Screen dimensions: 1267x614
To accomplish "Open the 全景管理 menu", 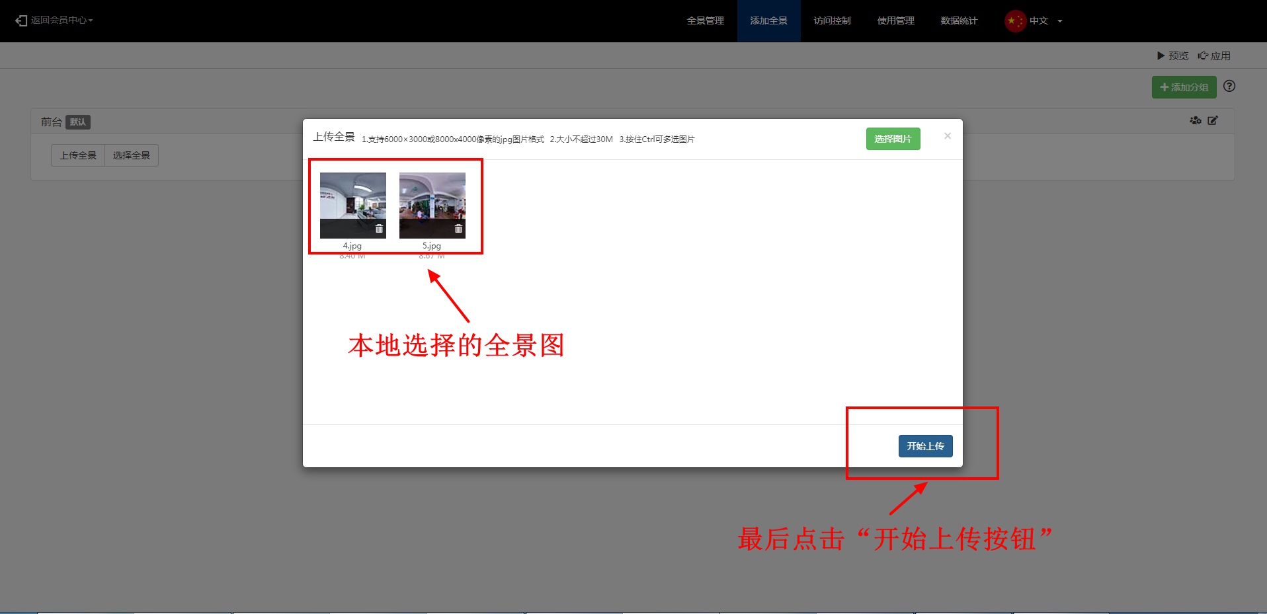I will 705,21.
